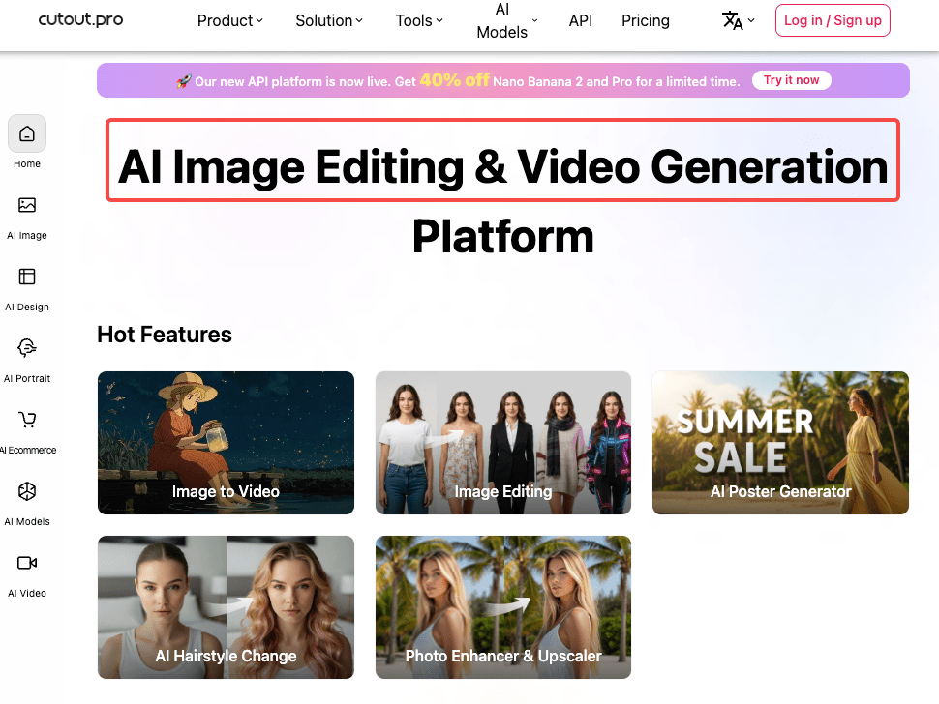Open AI Portrait from the sidebar
Screen dimensions: 939x704
coord(27,348)
